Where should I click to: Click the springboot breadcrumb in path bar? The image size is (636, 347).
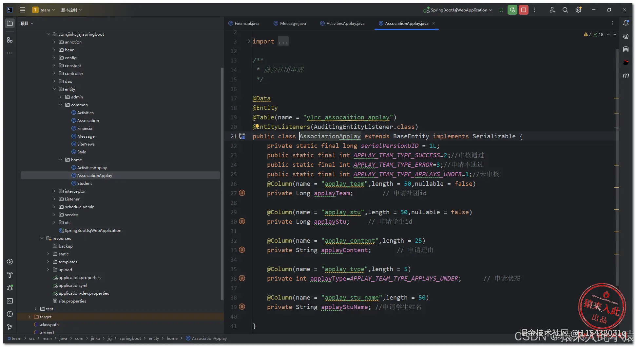pyautogui.click(x=130, y=338)
